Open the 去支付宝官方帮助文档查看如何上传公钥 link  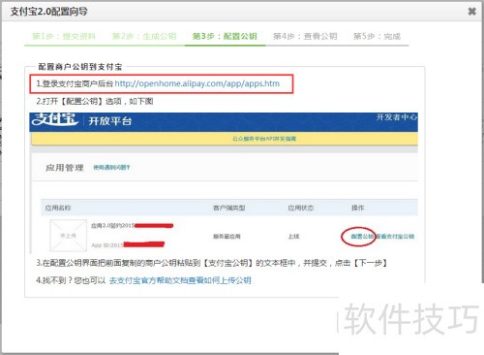tap(180, 280)
